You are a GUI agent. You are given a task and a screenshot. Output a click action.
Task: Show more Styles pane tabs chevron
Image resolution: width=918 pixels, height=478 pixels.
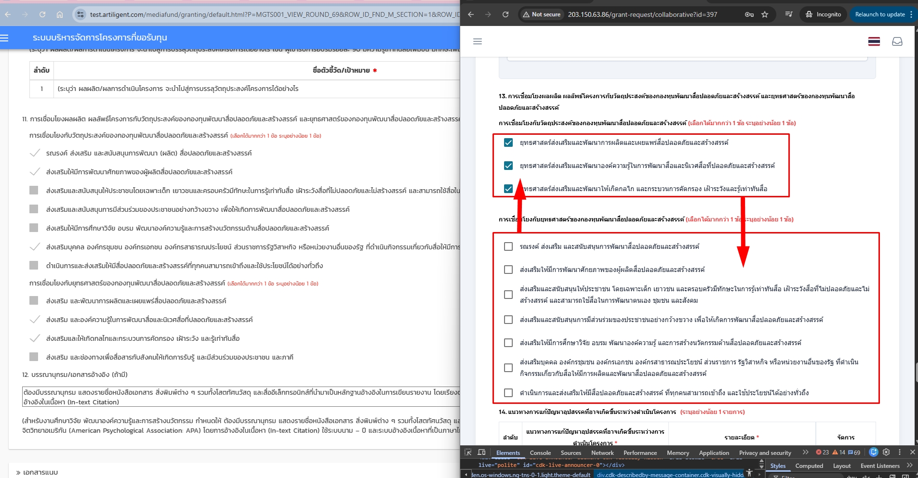click(x=909, y=465)
